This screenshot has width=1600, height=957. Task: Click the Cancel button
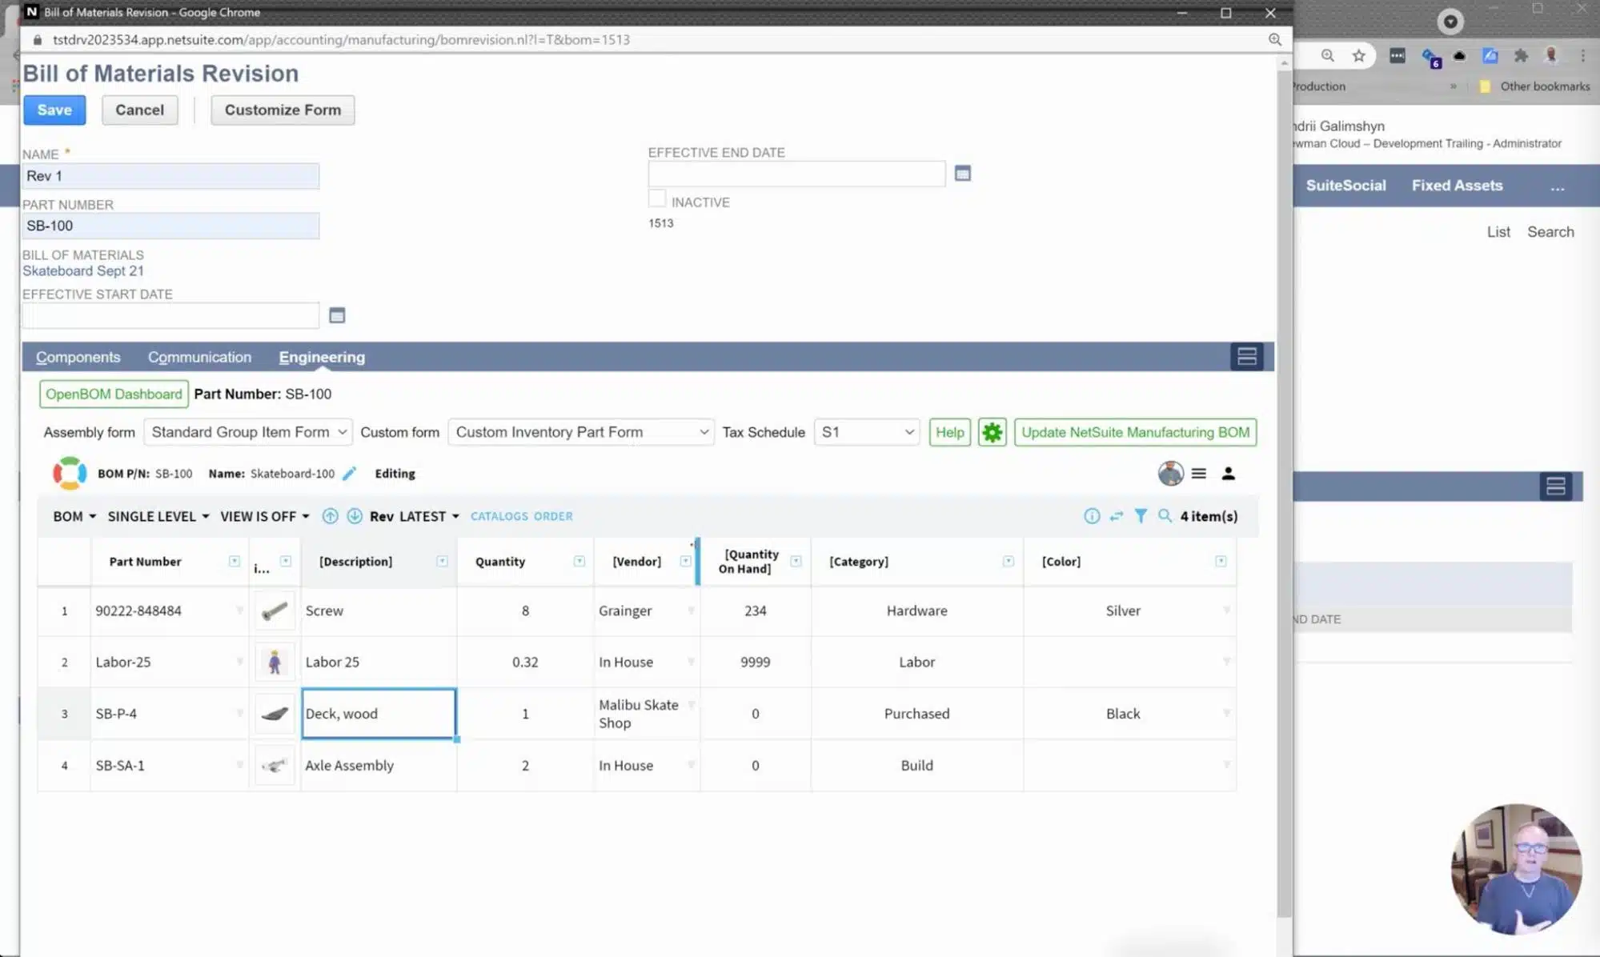(x=139, y=110)
